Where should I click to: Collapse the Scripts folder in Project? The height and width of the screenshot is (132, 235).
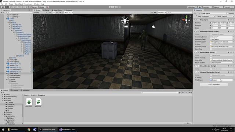point(3,100)
